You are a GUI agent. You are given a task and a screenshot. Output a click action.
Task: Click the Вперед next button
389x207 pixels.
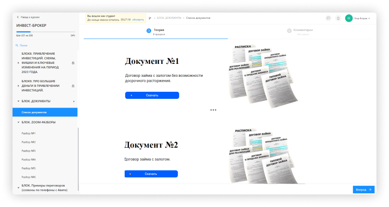[364, 189]
